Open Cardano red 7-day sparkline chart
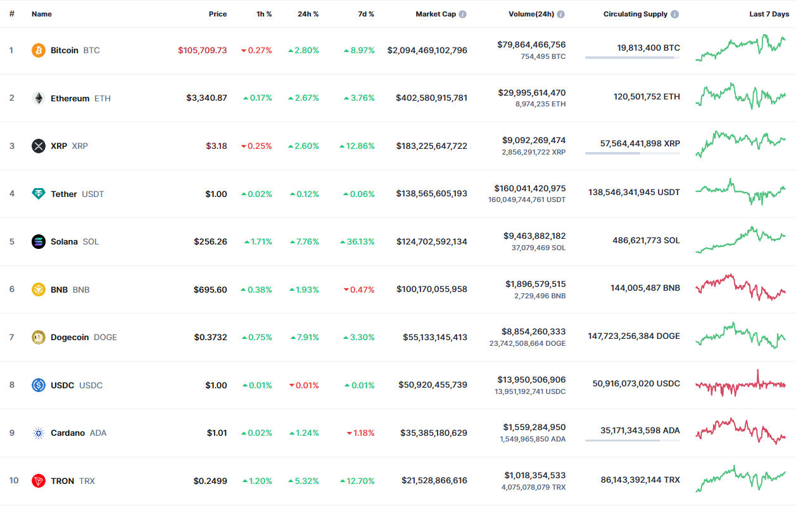 click(x=741, y=431)
